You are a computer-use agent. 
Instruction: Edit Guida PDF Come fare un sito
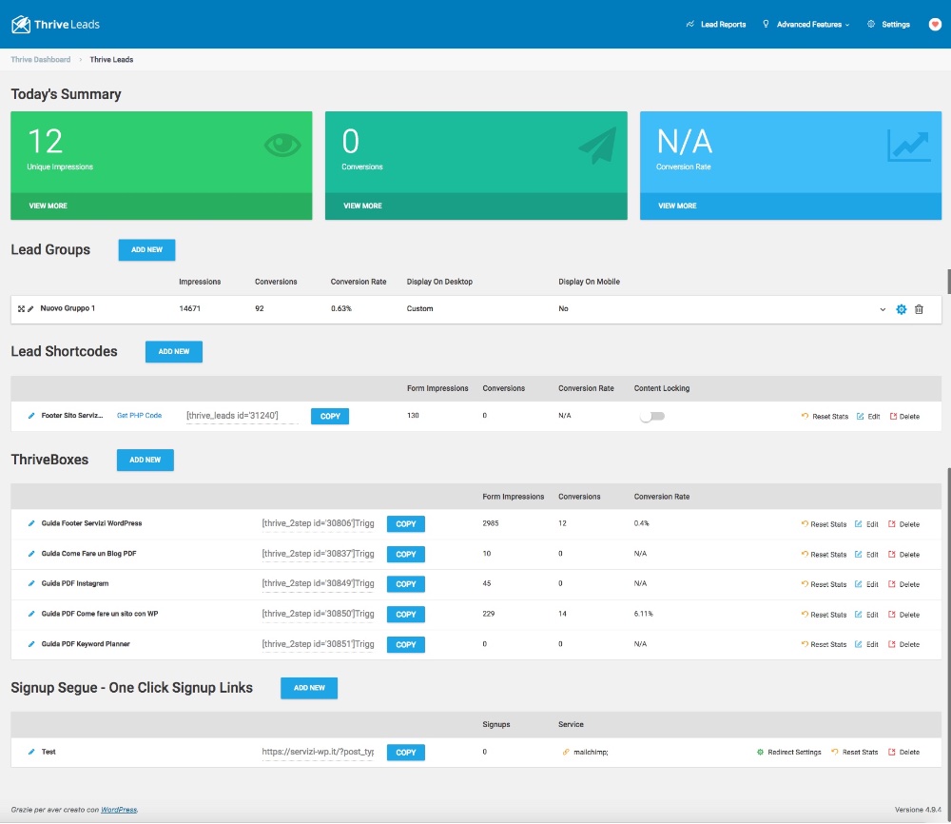point(866,615)
